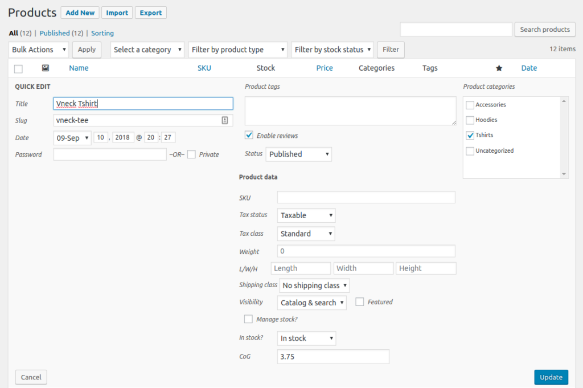
Task: Open the Bulk Actions dropdown
Action: click(x=39, y=50)
